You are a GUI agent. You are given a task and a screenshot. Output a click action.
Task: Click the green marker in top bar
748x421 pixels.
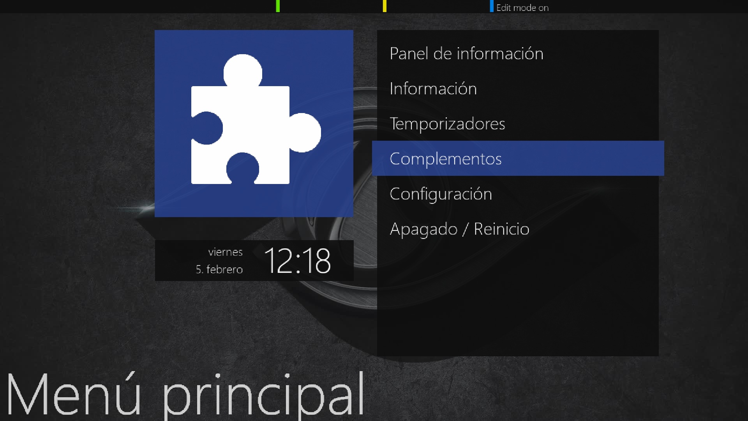coord(278,6)
